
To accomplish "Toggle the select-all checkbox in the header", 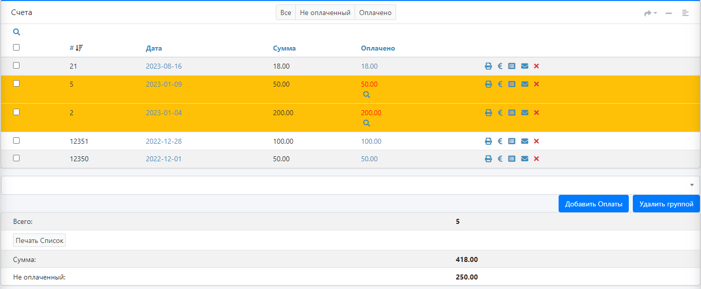I will click(16, 48).
